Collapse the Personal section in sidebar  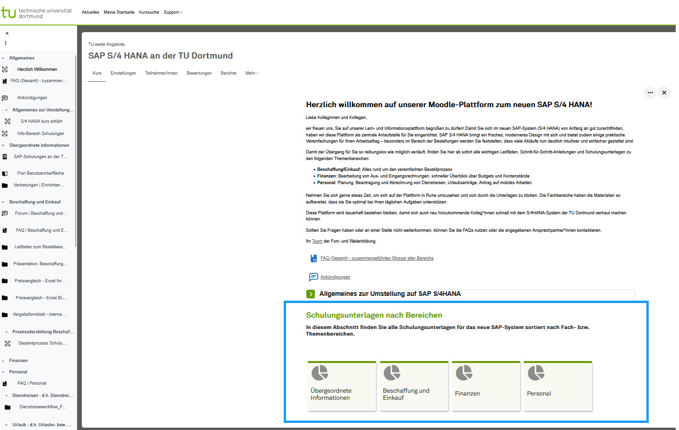pyautogui.click(x=3, y=372)
